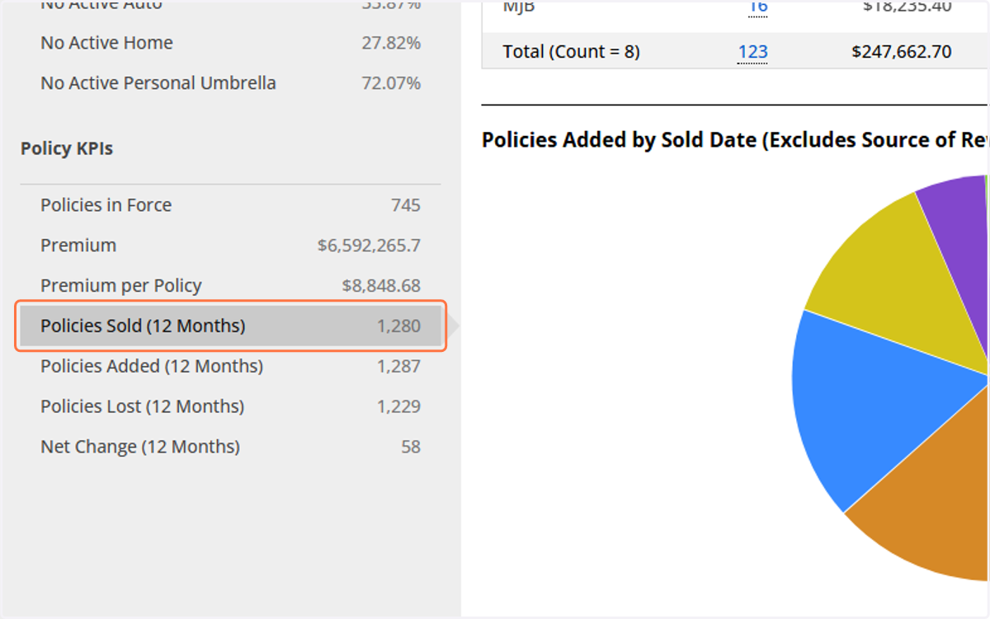Click the Policies Sold value 1,280
The height and width of the screenshot is (619, 990).
coord(399,326)
